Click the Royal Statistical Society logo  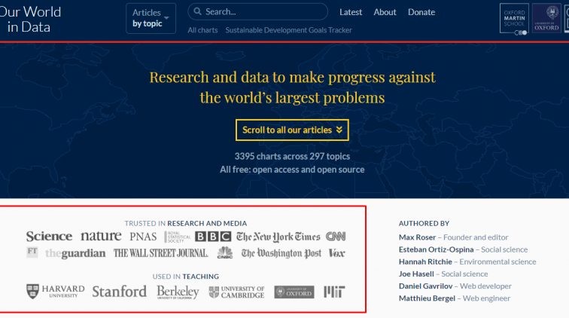pyautogui.click(x=177, y=237)
